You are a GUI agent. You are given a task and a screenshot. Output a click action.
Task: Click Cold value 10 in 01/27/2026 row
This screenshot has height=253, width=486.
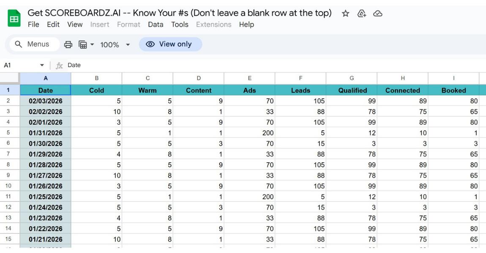(97, 175)
